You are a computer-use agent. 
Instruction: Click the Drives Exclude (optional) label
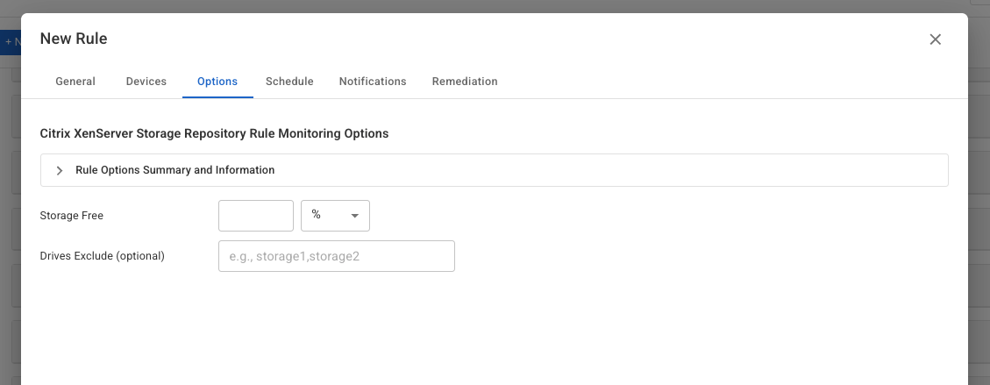[103, 256]
